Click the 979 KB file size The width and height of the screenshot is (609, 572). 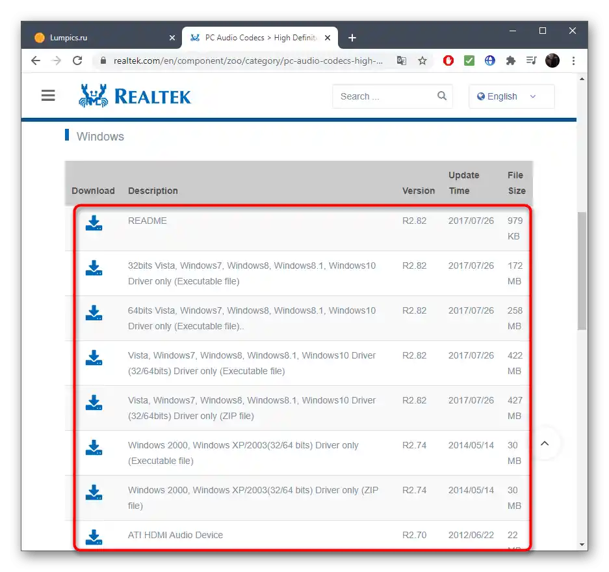coord(515,228)
